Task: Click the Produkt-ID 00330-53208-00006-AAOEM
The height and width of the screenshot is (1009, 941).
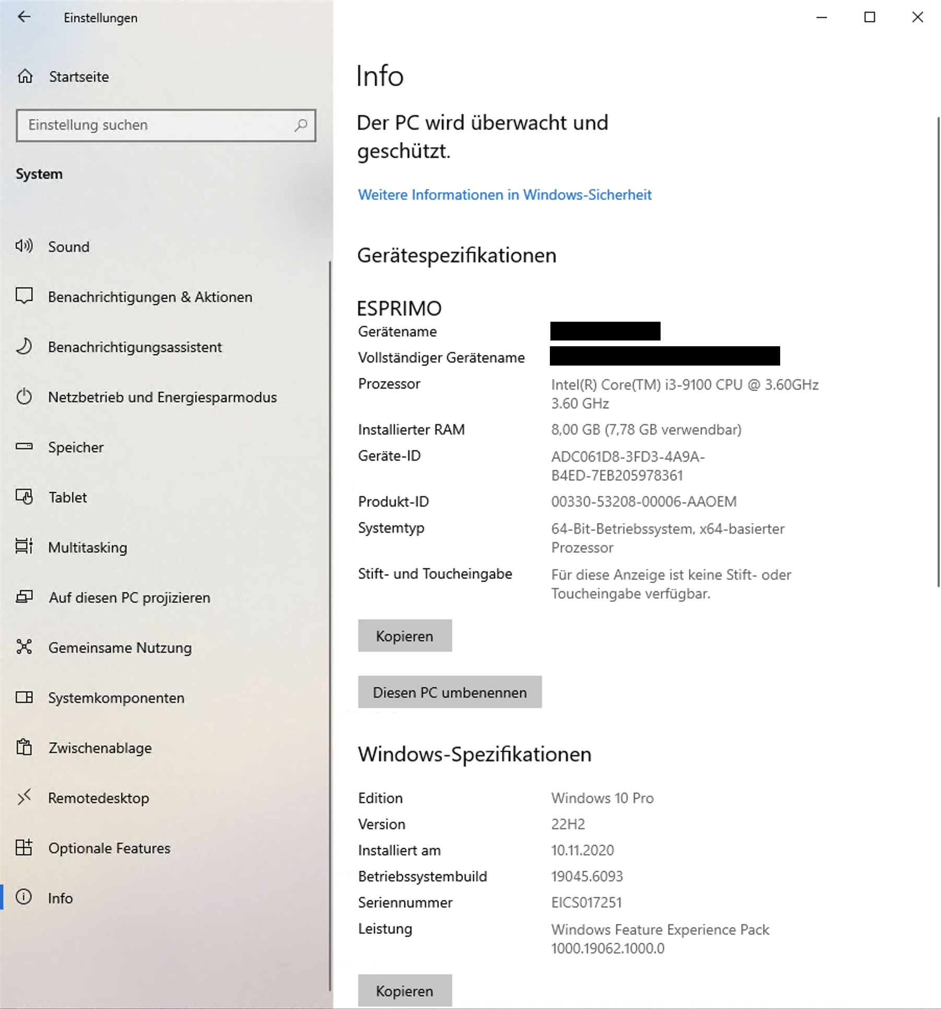Action: click(x=643, y=501)
